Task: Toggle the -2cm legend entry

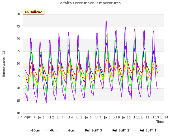Action: point(68,130)
